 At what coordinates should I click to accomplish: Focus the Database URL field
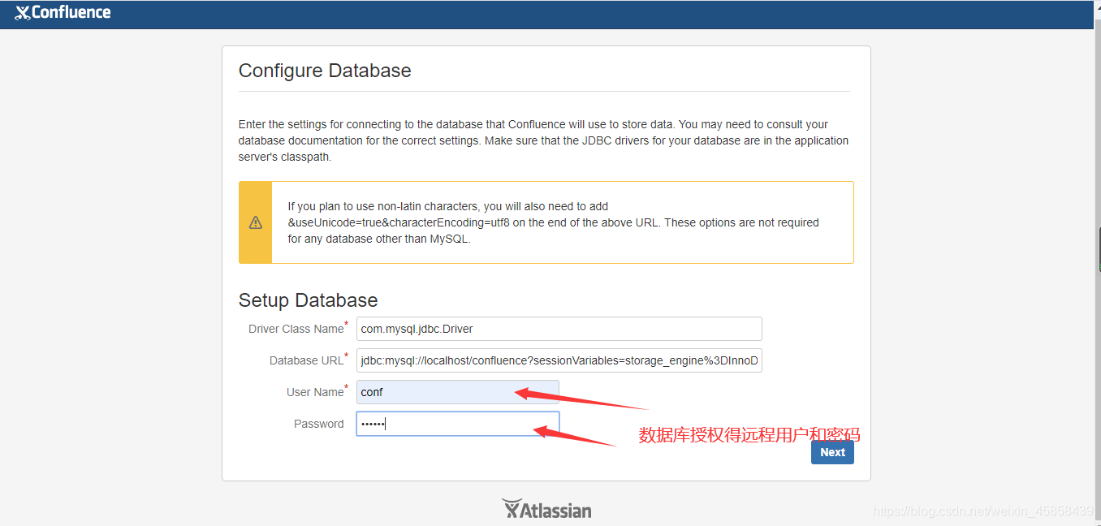[559, 360]
